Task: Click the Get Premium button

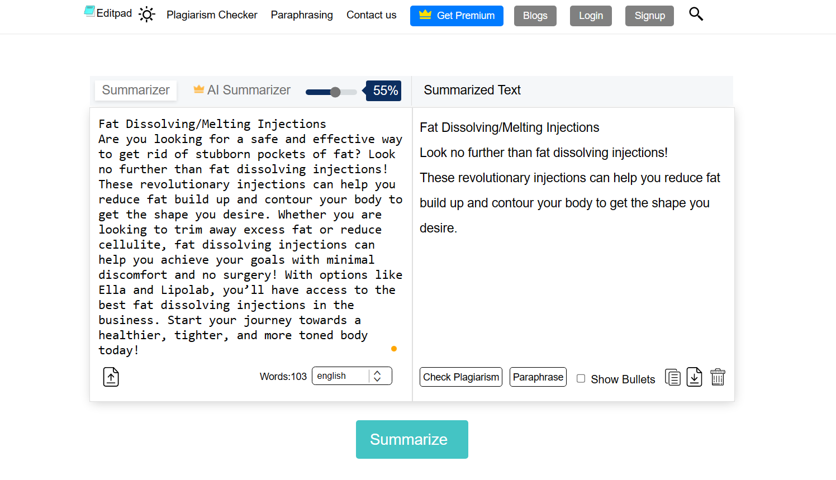Action: [457, 16]
